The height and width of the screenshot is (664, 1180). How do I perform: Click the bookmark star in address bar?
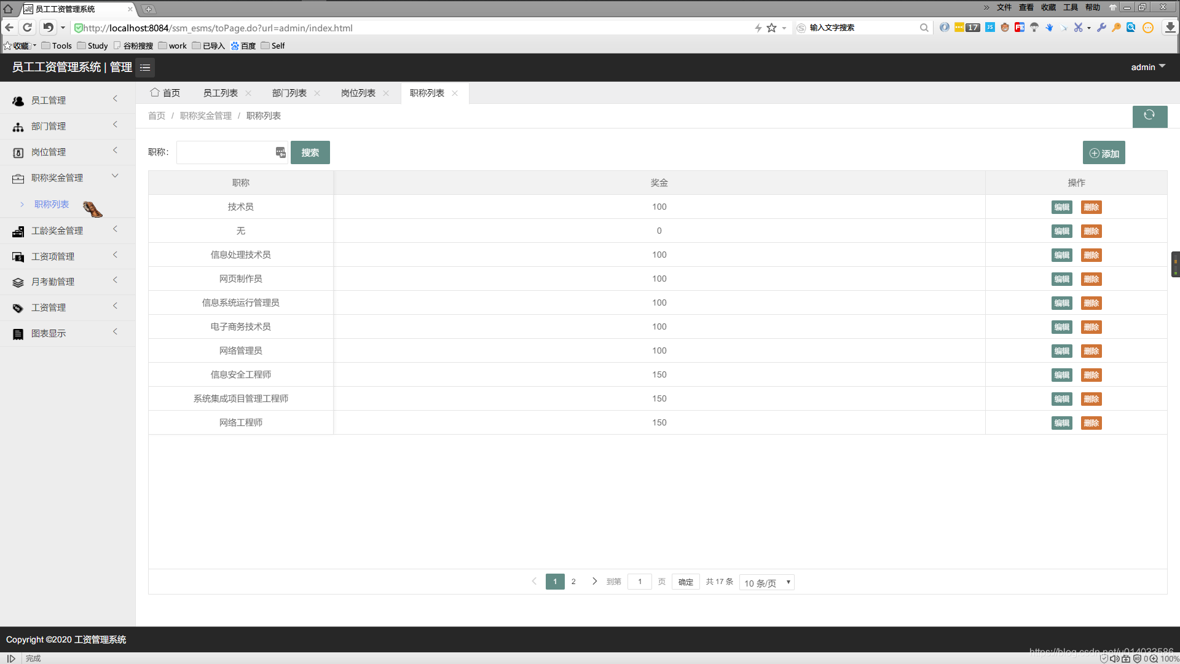click(772, 28)
